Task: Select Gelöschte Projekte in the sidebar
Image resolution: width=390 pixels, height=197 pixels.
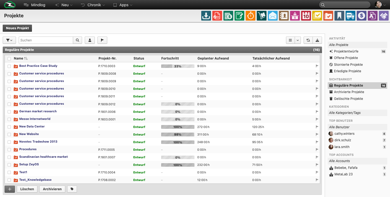Action: tap(357, 99)
